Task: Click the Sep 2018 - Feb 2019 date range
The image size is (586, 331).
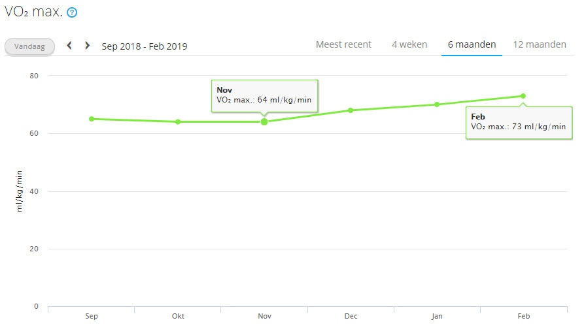Action: [145, 46]
